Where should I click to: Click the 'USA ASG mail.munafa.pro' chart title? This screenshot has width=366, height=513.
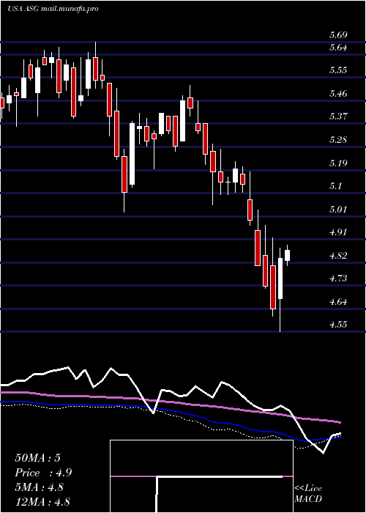pos(53,9)
